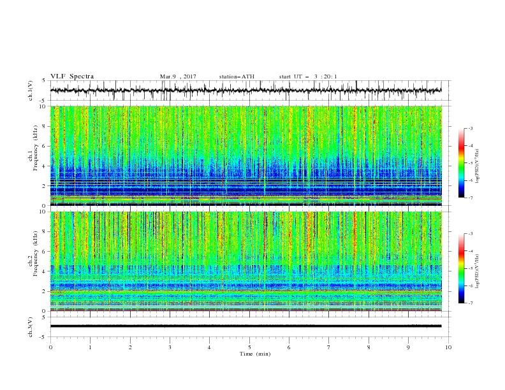This screenshot has width=505, height=390.
Task: Click time axis tick label "3"
Action: point(170,347)
